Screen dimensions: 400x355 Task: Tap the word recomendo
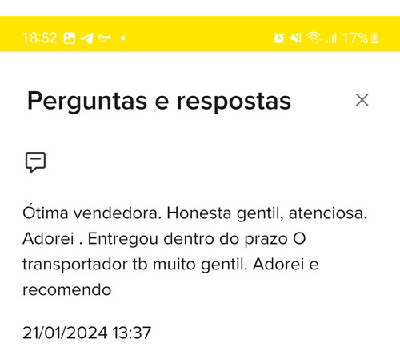(67, 289)
